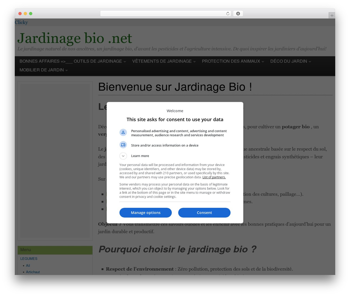This screenshot has height=296, width=350.
Task: Open the List of partners link
Action: click(x=214, y=177)
